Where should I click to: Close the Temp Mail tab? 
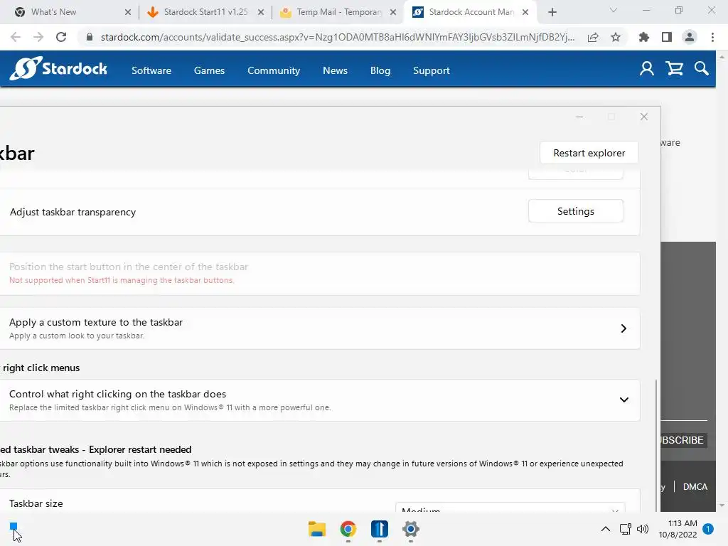tap(393, 12)
